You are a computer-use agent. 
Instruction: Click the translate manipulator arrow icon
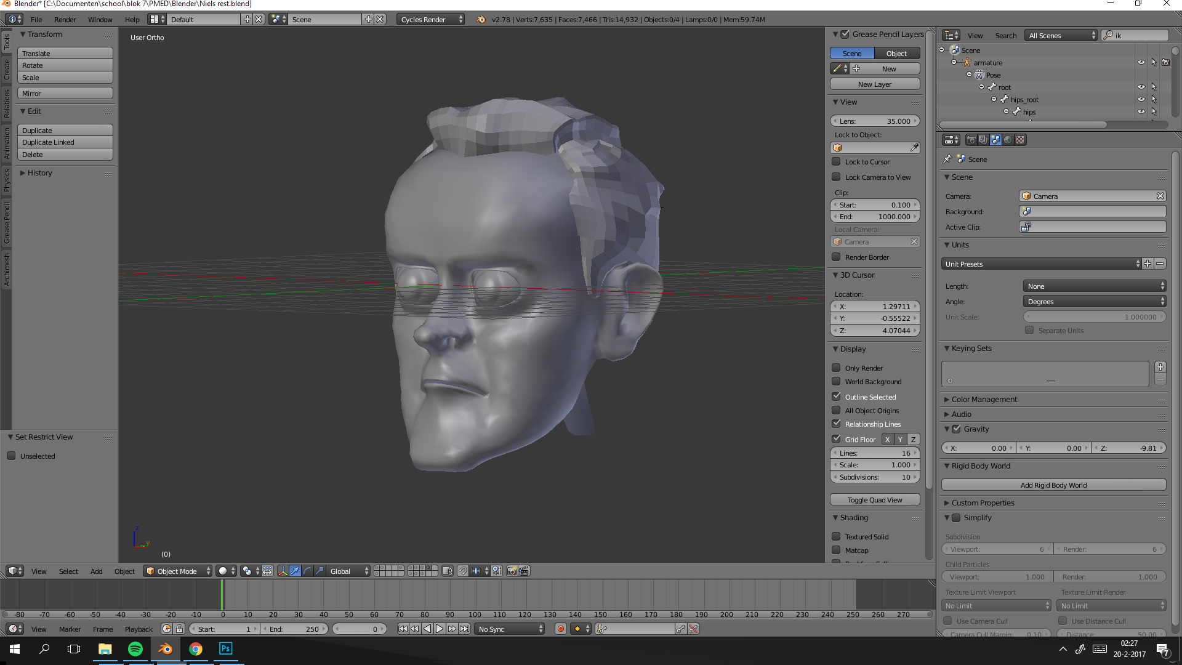click(295, 571)
